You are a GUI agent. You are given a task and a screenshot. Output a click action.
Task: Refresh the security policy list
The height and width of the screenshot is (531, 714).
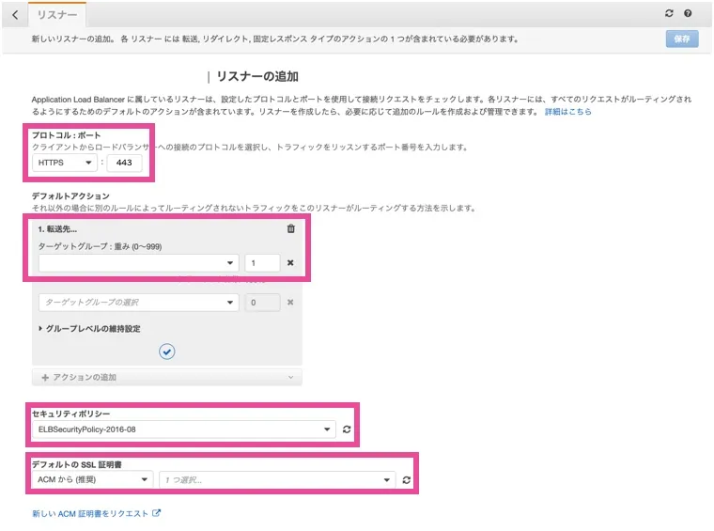[347, 429]
